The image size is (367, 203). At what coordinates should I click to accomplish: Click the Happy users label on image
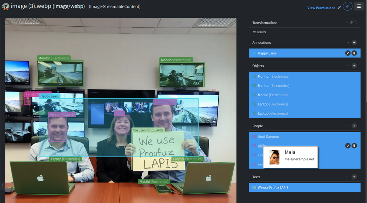point(50,96)
